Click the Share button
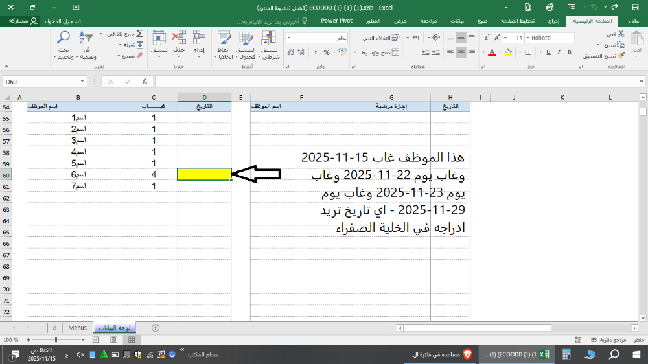This screenshot has height=364, width=648. [x=21, y=21]
